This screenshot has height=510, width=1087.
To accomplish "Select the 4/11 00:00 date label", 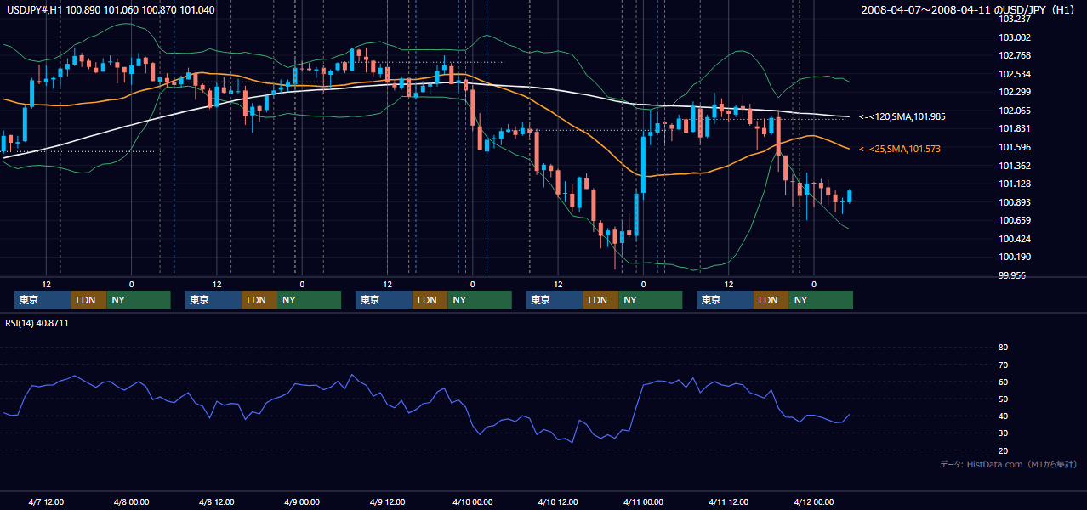I will [x=643, y=501].
